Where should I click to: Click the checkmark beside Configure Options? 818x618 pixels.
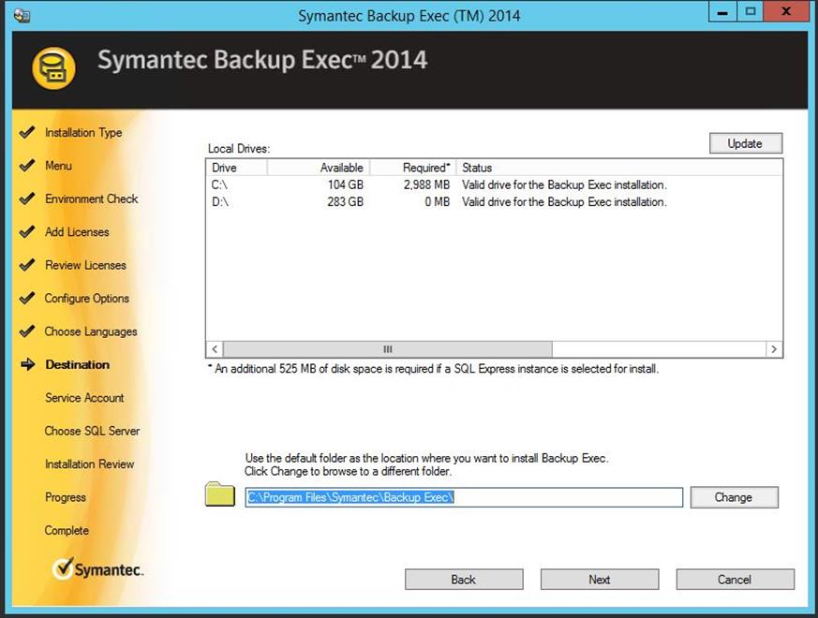coord(27,299)
